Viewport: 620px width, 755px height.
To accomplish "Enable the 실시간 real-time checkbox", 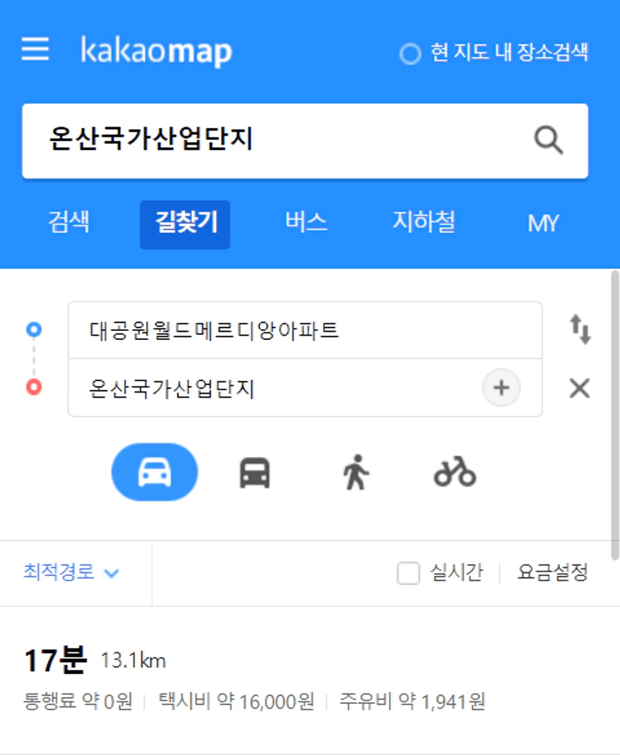I will pos(409,573).
